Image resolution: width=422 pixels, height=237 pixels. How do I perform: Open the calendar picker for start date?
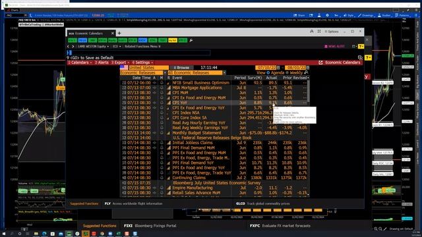pyautogui.click(x=278, y=68)
